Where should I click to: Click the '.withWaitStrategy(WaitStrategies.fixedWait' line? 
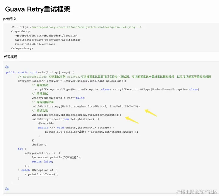[85, 107]
